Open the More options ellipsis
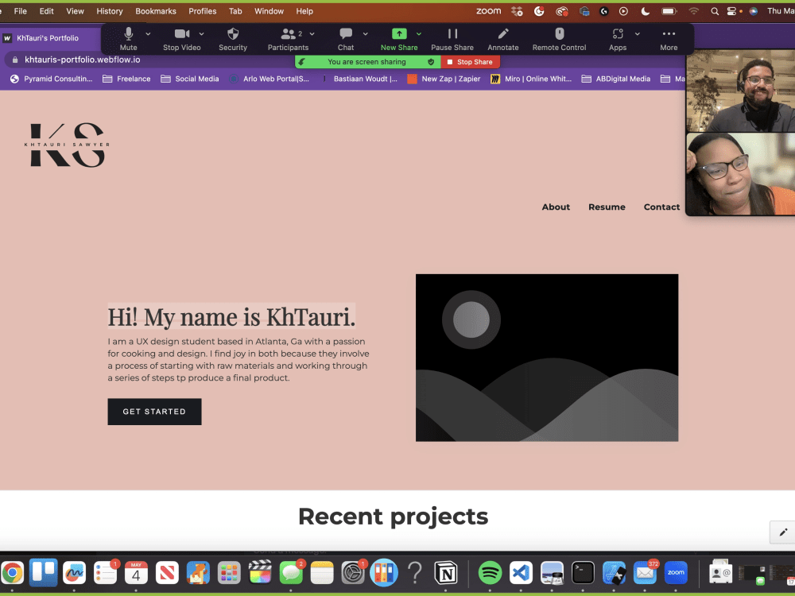This screenshot has width=795, height=596. (x=669, y=38)
